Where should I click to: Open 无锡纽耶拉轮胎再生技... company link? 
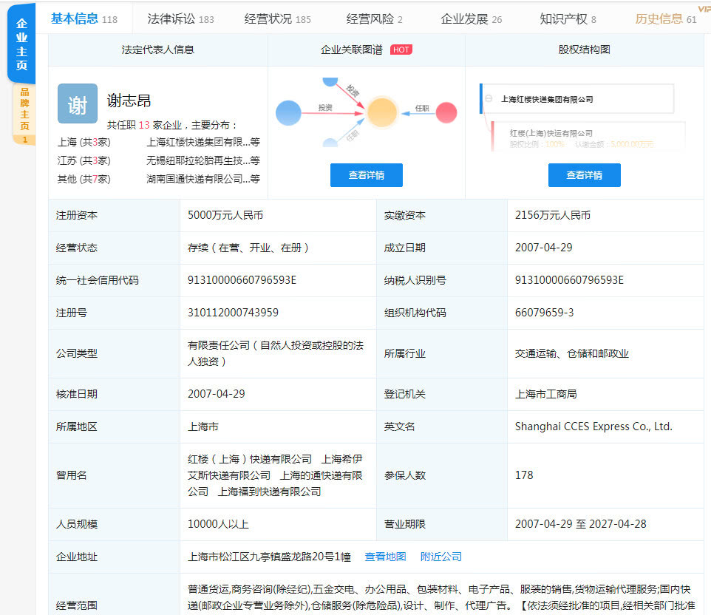pos(203,160)
